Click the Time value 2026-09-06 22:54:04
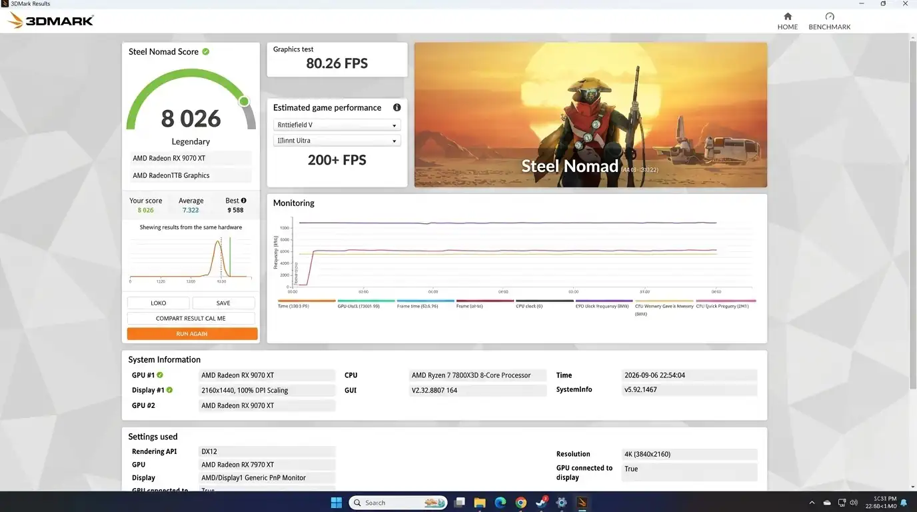 (689, 375)
